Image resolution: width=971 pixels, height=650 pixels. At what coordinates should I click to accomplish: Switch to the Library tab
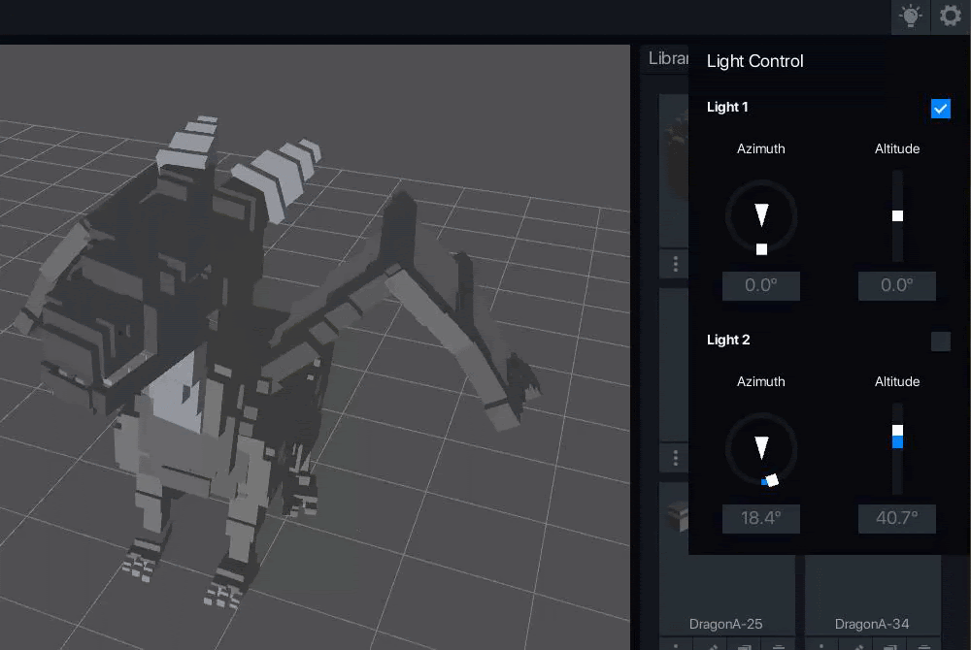pos(666,58)
